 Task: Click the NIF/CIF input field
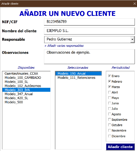pos(89,22)
